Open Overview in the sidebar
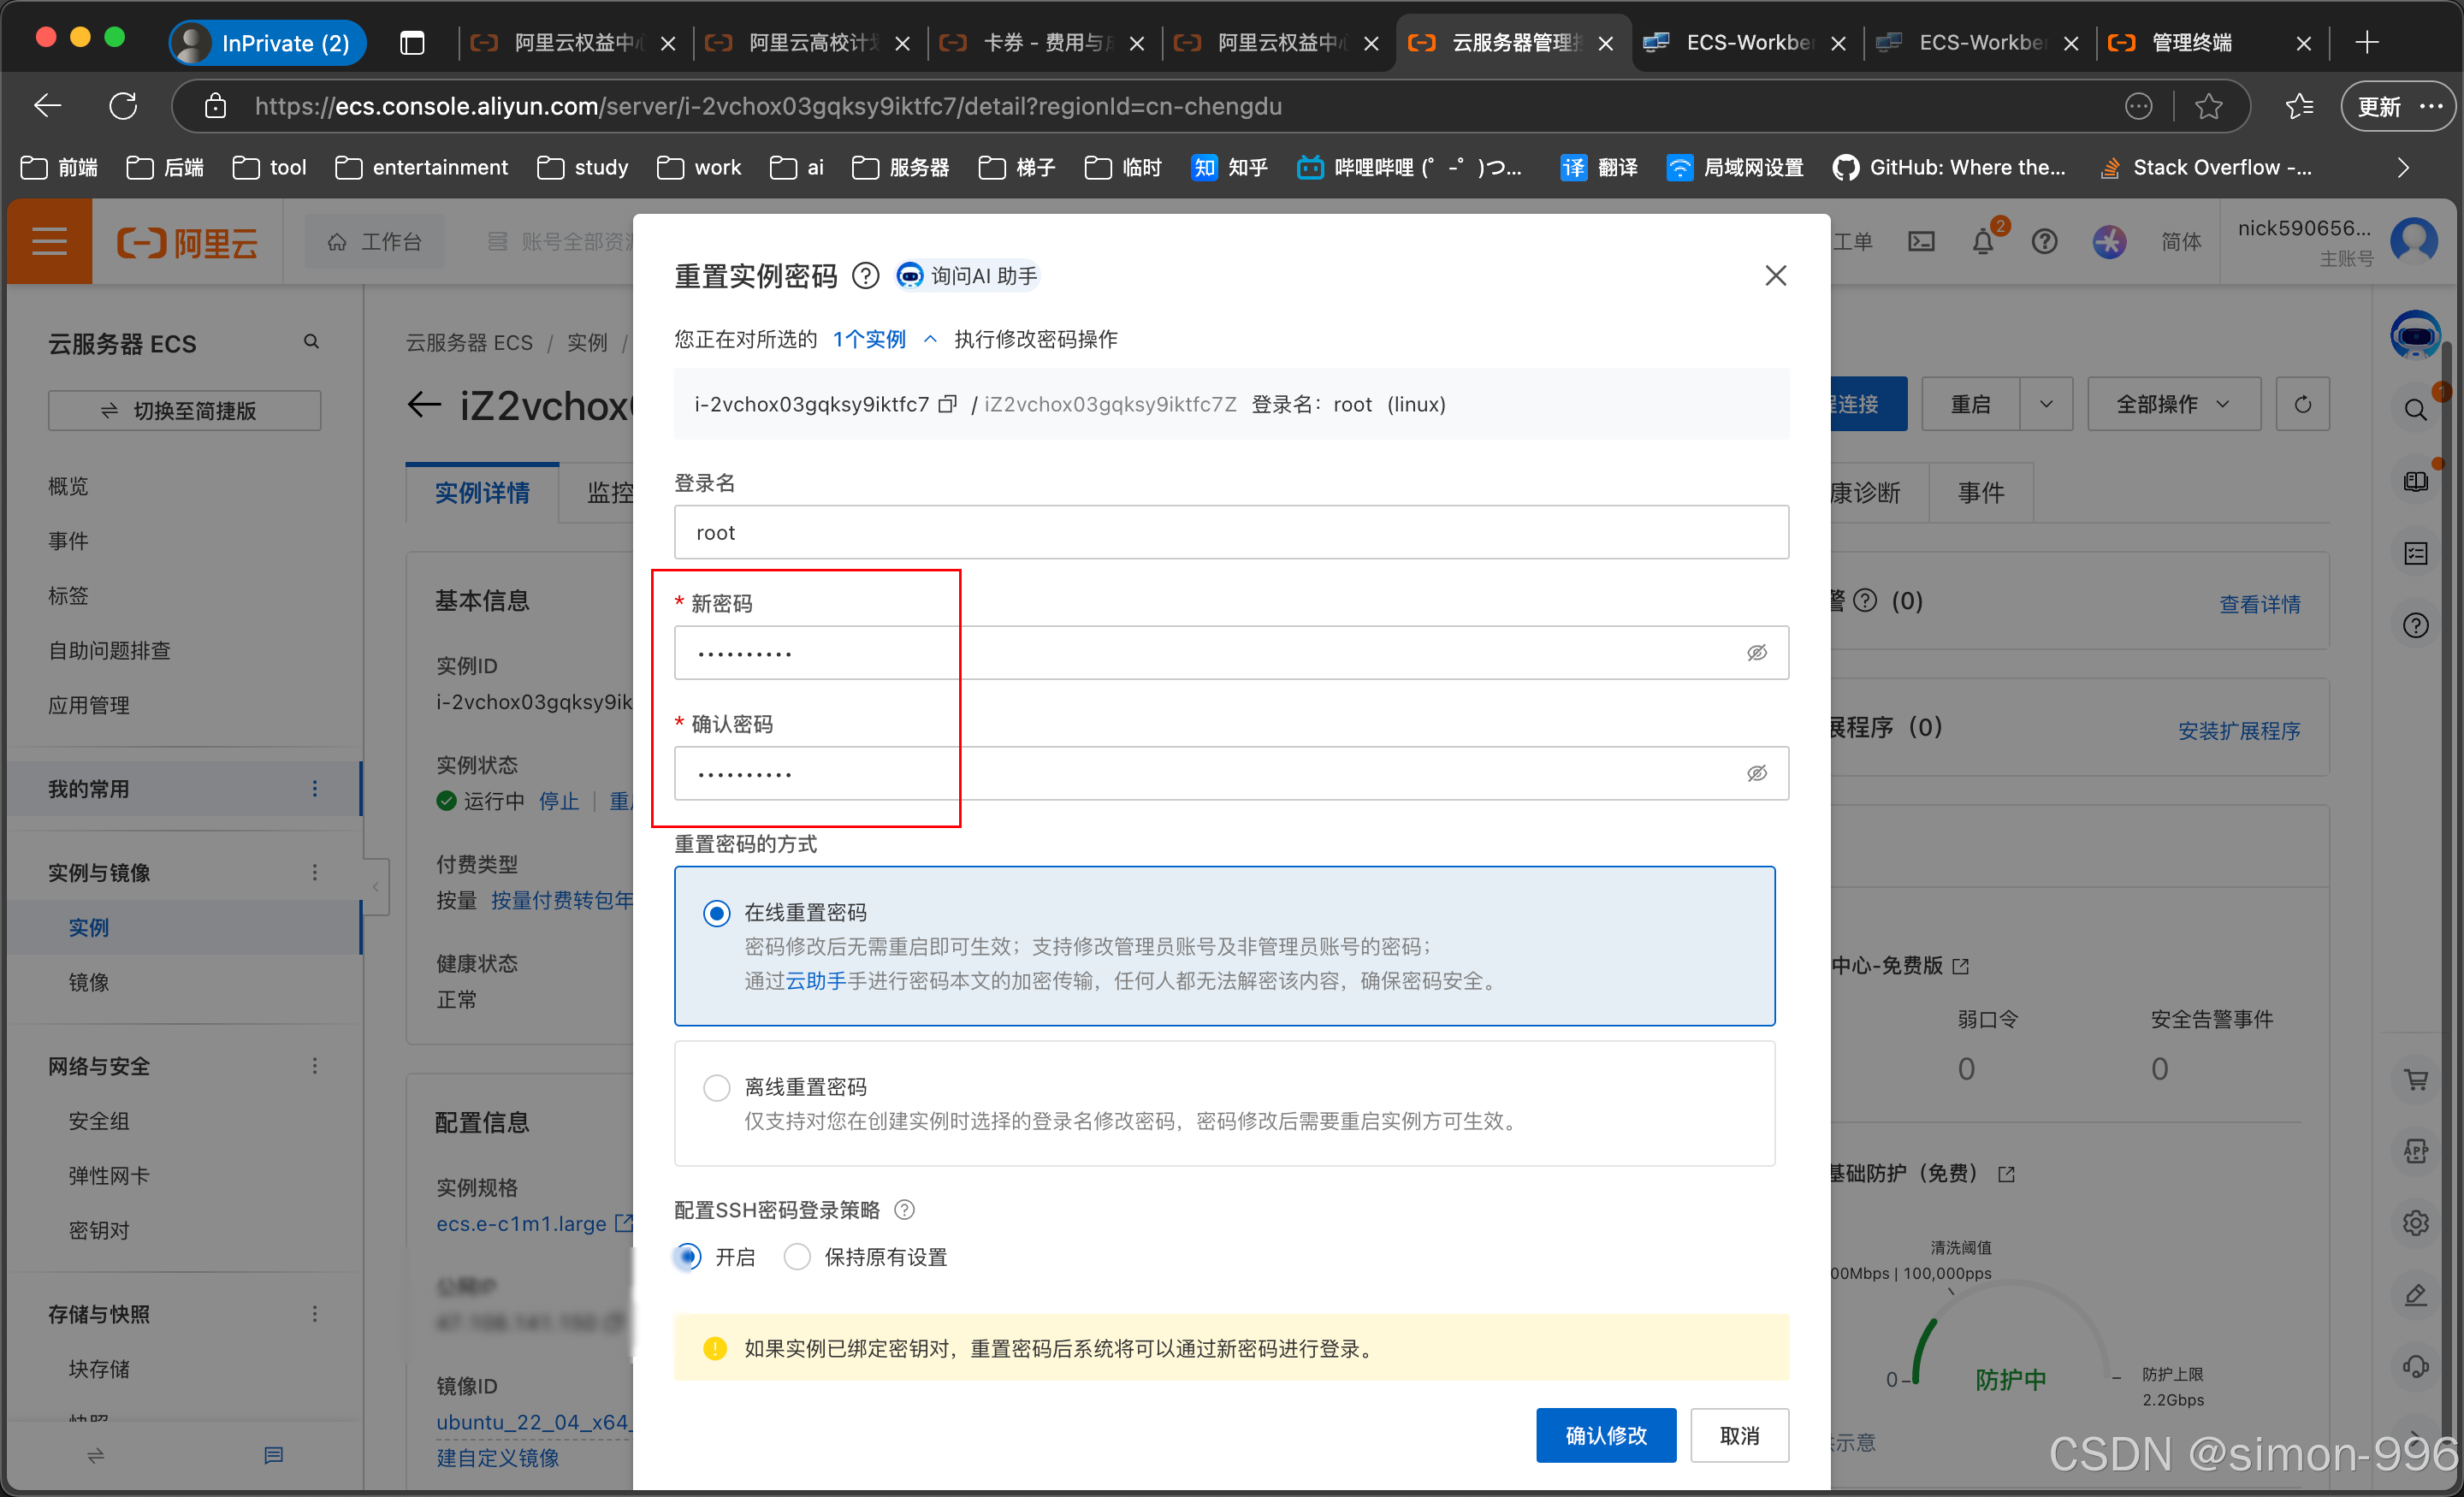 point(68,486)
